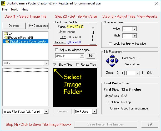Open the c: drive dropdown
161x131 pixels.
click(46, 63)
